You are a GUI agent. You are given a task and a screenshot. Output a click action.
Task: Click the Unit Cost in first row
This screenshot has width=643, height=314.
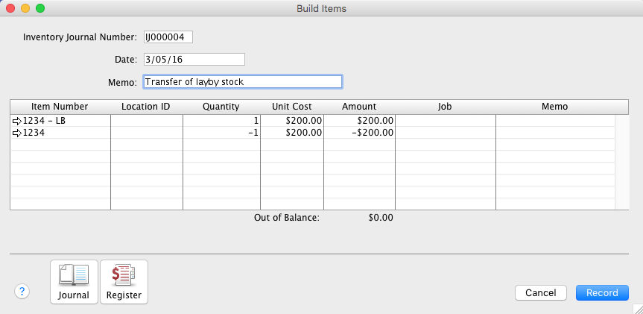point(291,121)
